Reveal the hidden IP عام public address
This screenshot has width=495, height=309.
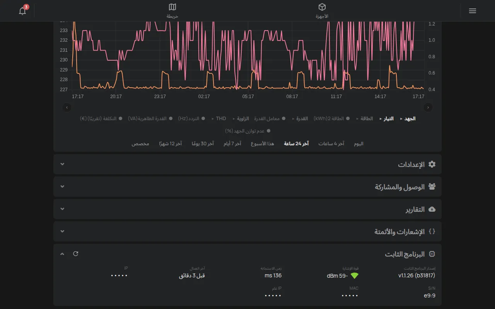point(273,295)
